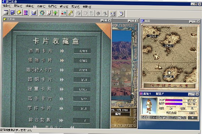The height and width of the screenshot is (134, 202).
Task: Click the 怪物卡片 label
Action: [x=40, y=60]
